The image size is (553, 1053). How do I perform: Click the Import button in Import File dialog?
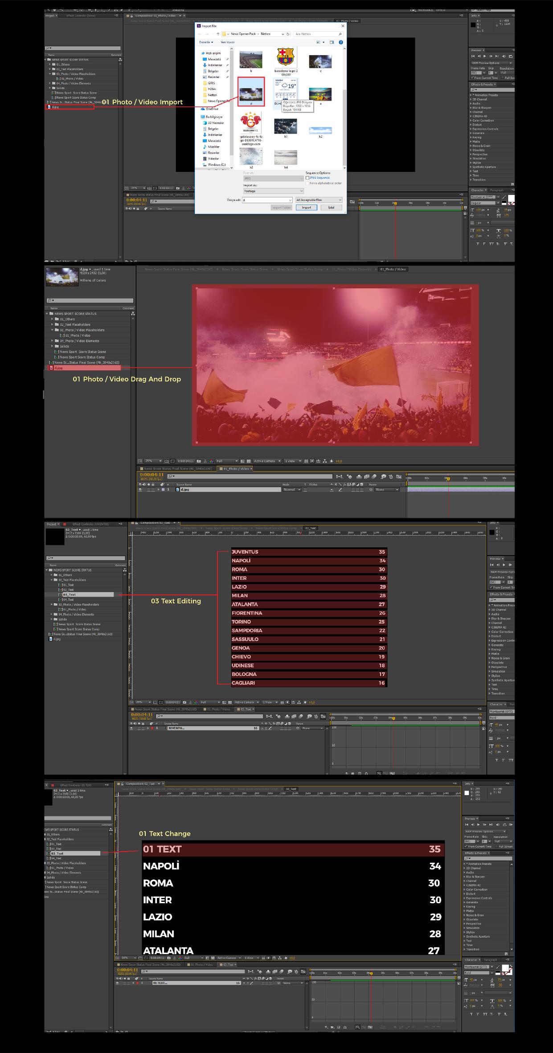(x=306, y=207)
